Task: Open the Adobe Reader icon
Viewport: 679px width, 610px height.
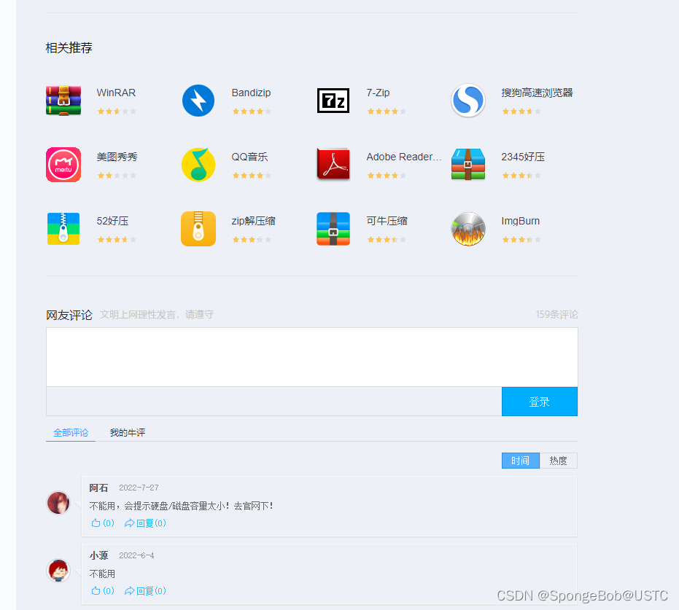Action: (333, 165)
